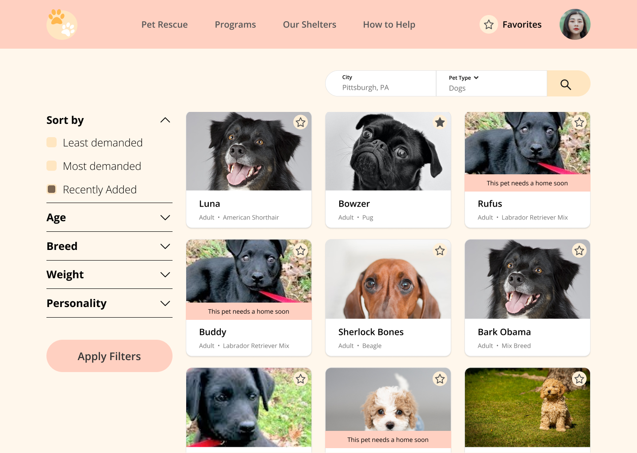The height and width of the screenshot is (453, 637).
Task: Favorite Bark Obama with star icon
Action: (x=579, y=251)
